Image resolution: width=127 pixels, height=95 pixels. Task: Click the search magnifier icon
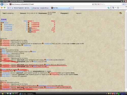coord(124,4)
